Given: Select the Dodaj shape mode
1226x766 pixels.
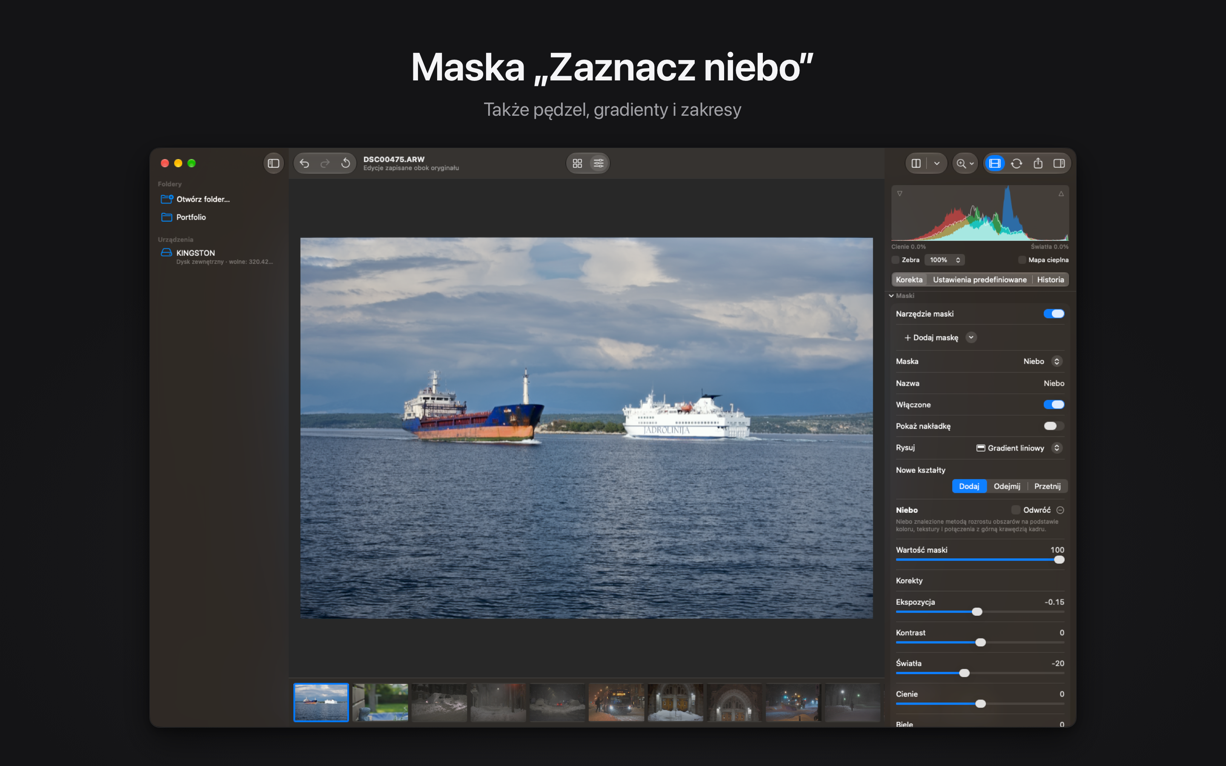Looking at the screenshot, I should (x=968, y=486).
